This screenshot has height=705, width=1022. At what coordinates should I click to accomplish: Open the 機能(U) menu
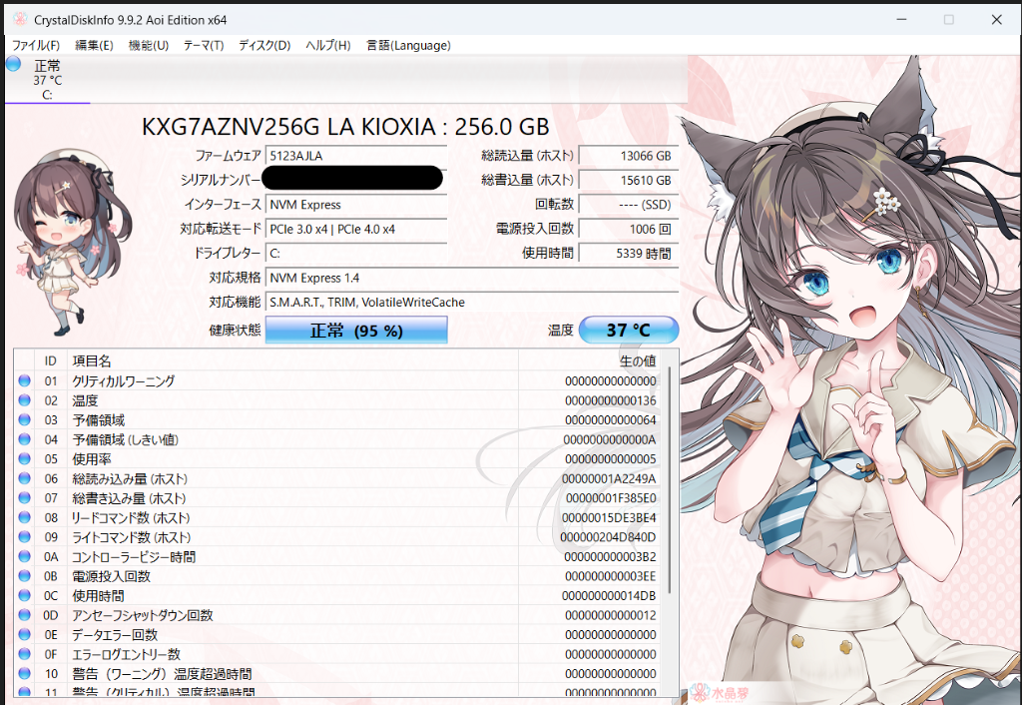tap(149, 45)
